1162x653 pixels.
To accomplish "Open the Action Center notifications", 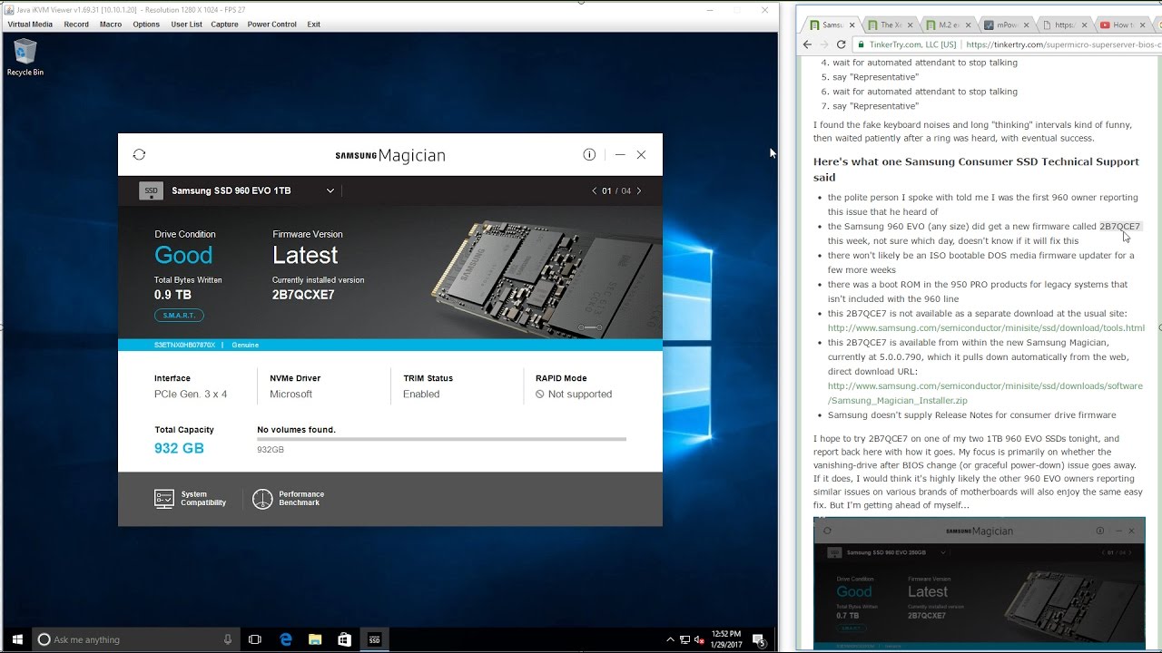I will (758, 639).
